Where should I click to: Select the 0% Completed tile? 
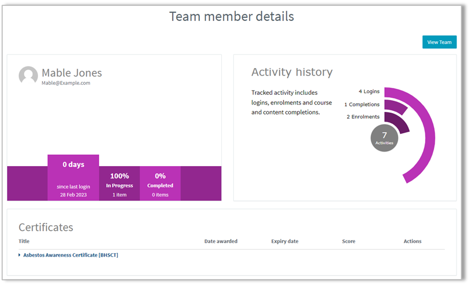pos(160,183)
